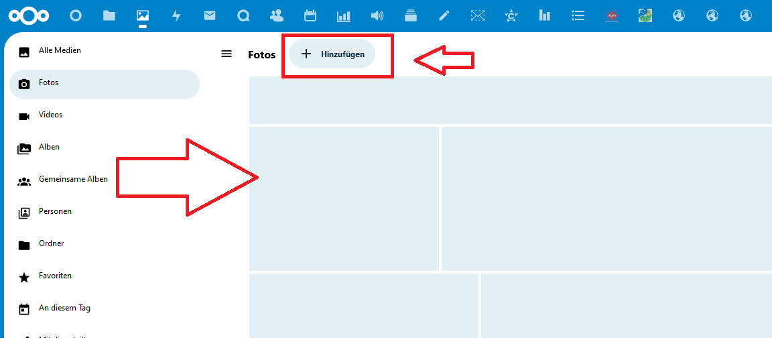Click the Nextcloud logo in header

29,16
